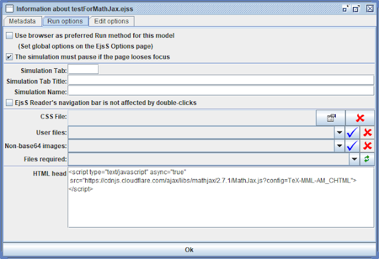The height and width of the screenshot is (259, 379).
Task: Maximize the Information dialog window
Action: coord(356,9)
